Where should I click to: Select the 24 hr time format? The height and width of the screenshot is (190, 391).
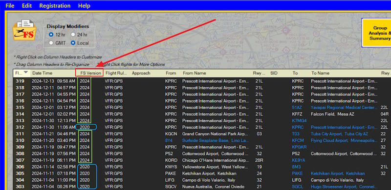pos(73,35)
